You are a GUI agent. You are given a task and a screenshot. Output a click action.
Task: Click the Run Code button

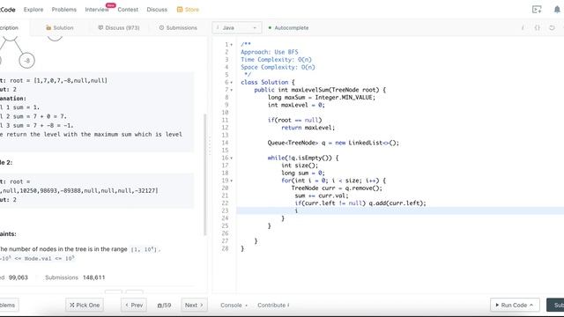coord(515,305)
